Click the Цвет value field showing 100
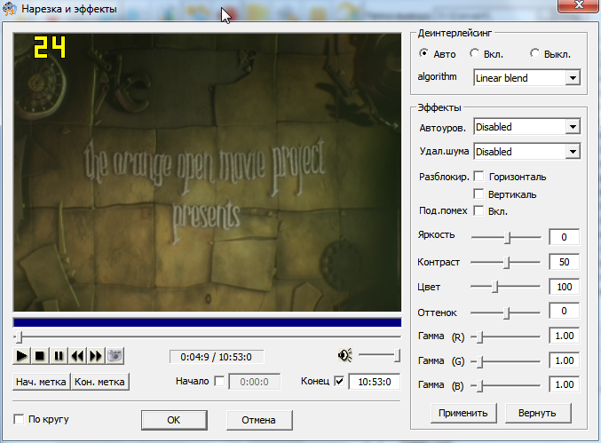 point(564,287)
